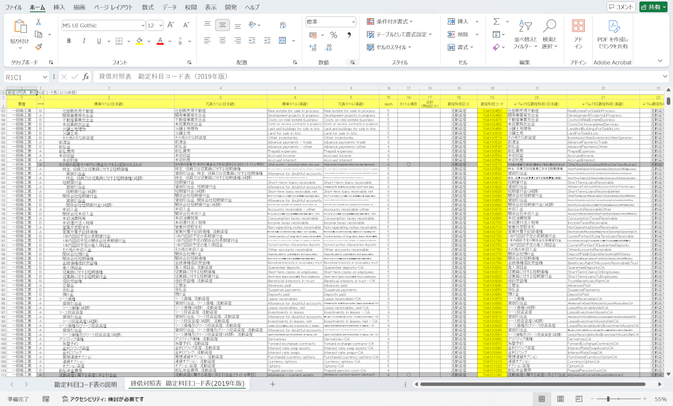The height and width of the screenshot is (406, 673).
Task: Open the MS UI Gothic font name dropdown
Action: [142, 25]
